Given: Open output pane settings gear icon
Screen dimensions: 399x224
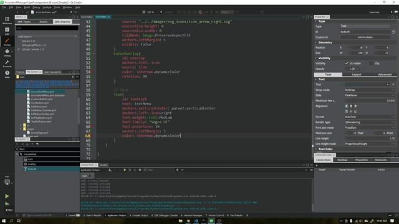Looking at the screenshot, I should click(x=140, y=170).
